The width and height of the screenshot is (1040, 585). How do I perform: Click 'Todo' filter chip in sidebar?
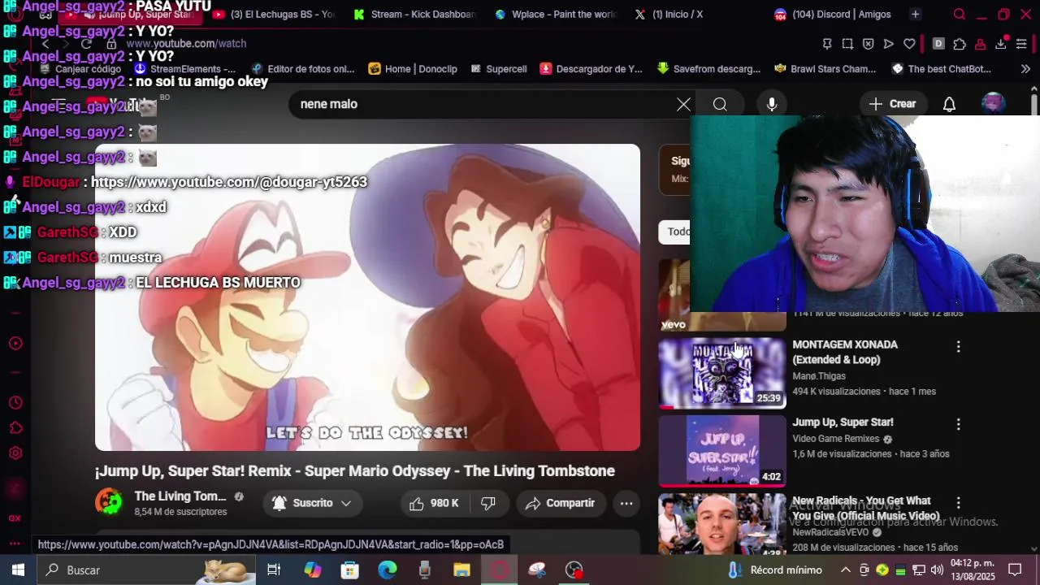pos(676,232)
